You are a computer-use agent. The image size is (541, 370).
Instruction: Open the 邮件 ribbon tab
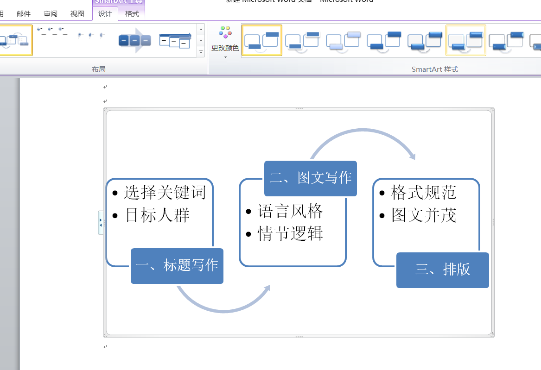click(x=24, y=14)
